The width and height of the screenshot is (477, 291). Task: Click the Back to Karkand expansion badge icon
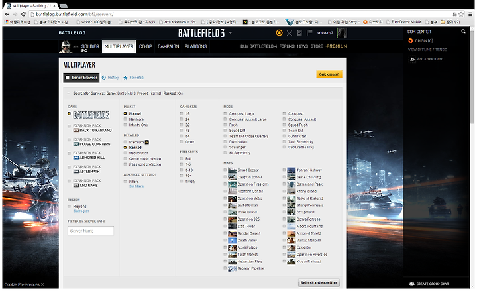pos(76,131)
